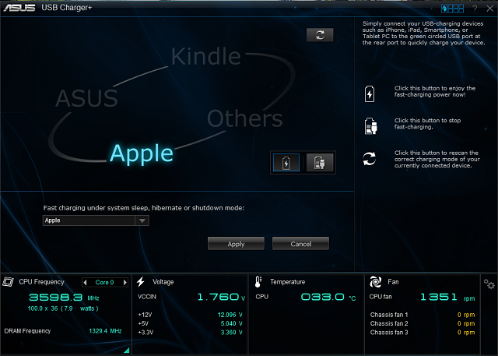The width and height of the screenshot is (498, 356).
Task: Open the AI Suite grid menu icon
Action: click(x=452, y=9)
